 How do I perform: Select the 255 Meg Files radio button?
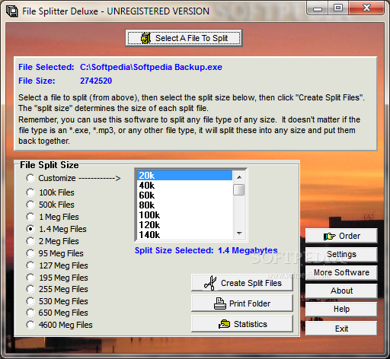pyautogui.click(x=30, y=289)
